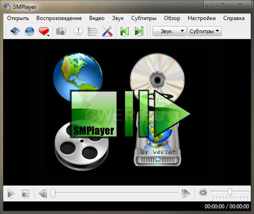Show file information exclamation bubble icon

click(x=78, y=31)
